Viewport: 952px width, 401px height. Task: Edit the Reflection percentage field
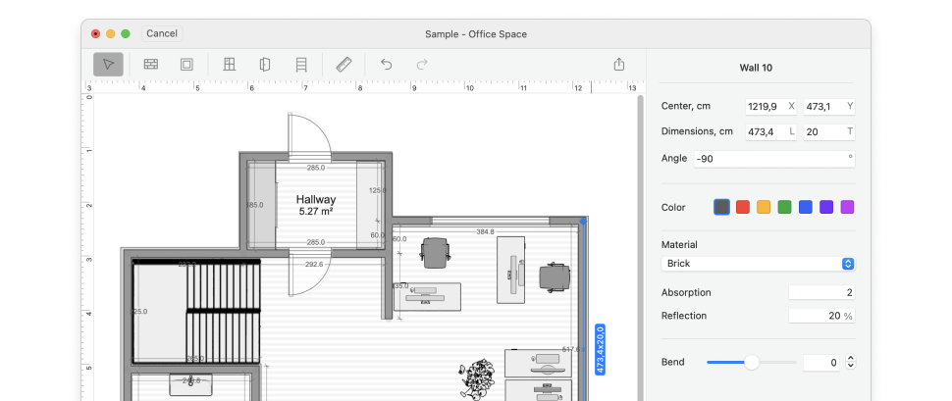tap(821, 316)
